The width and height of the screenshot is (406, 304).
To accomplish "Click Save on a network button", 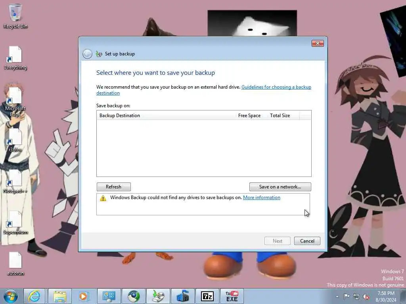I will coord(280,187).
